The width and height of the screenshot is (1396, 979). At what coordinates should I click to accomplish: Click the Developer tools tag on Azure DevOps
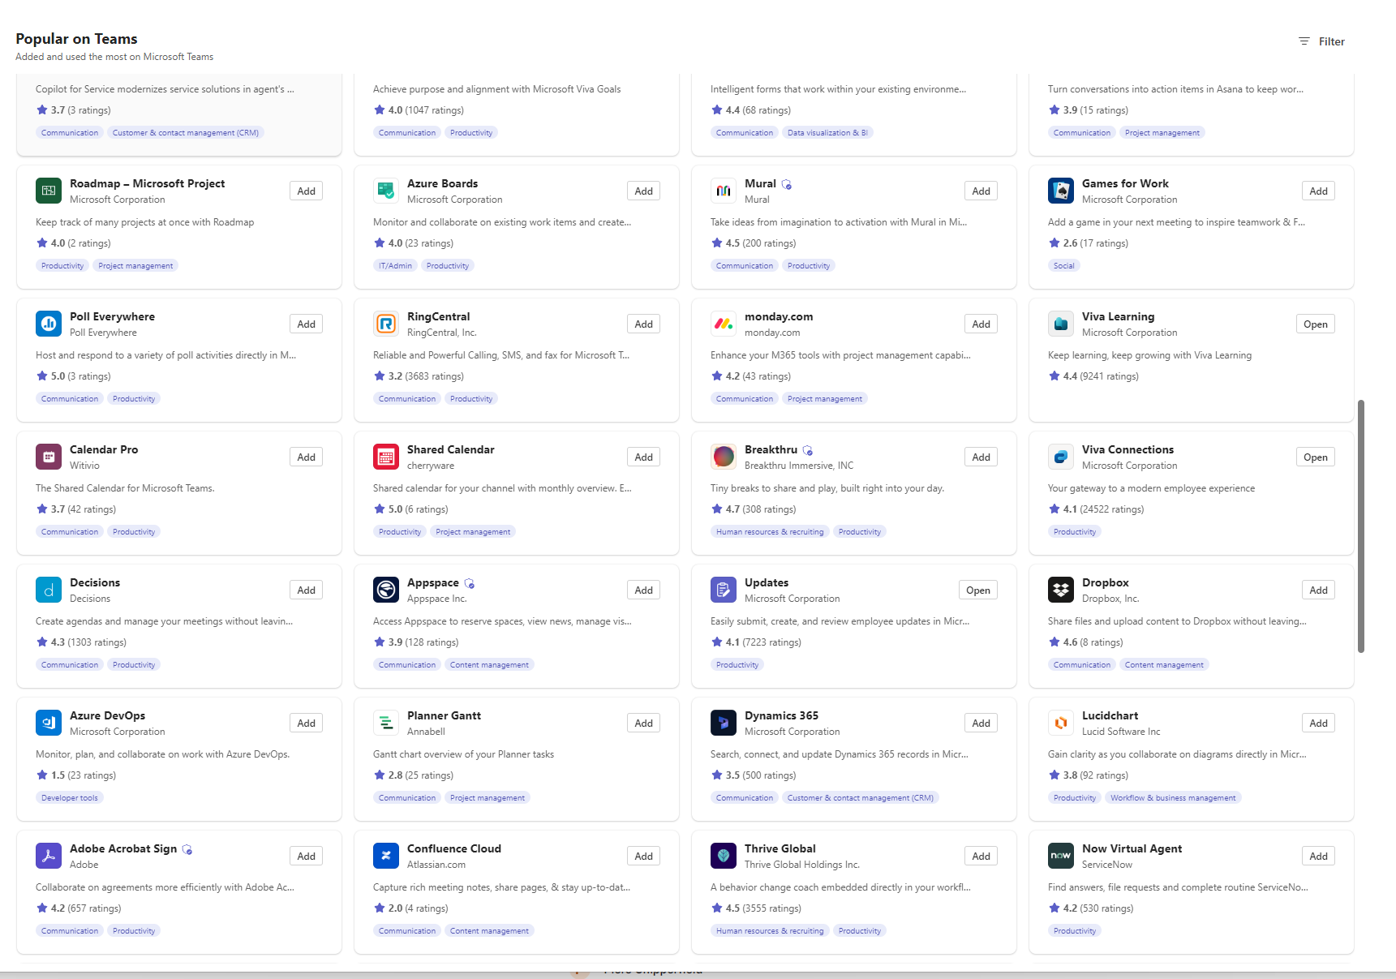[70, 798]
